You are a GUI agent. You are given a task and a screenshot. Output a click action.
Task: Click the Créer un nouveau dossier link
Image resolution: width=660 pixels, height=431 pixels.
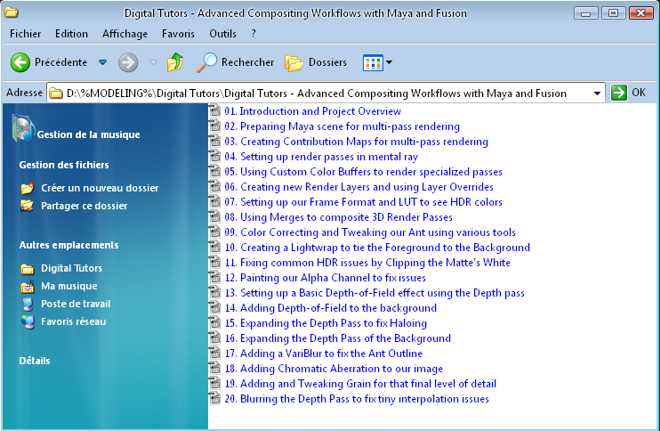100,188
